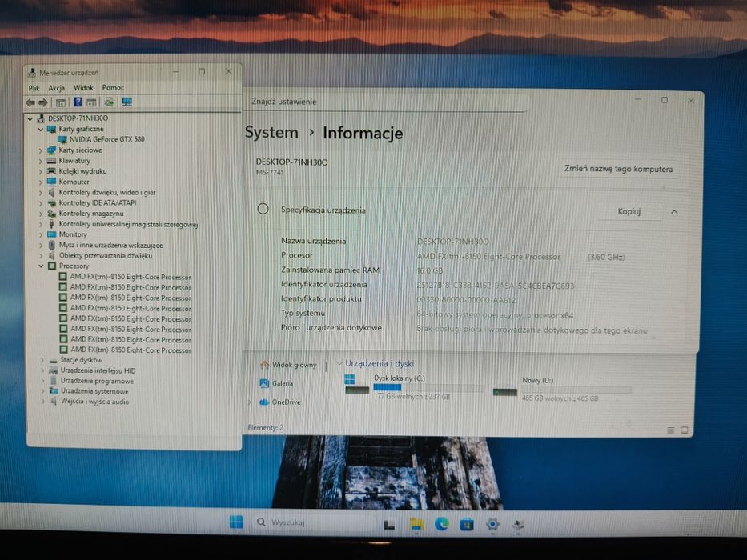This screenshot has width=747, height=560.
Task: Click the Kopiuj button
Action: (x=629, y=211)
